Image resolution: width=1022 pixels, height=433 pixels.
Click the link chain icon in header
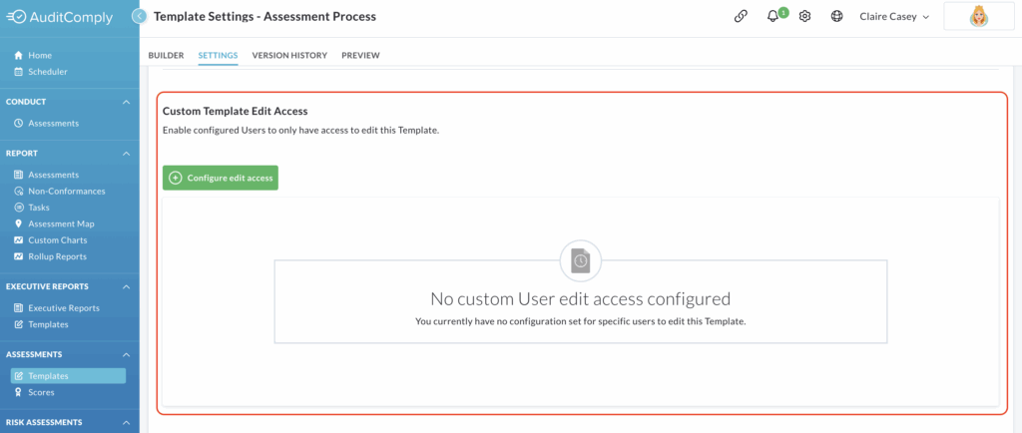[741, 17]
